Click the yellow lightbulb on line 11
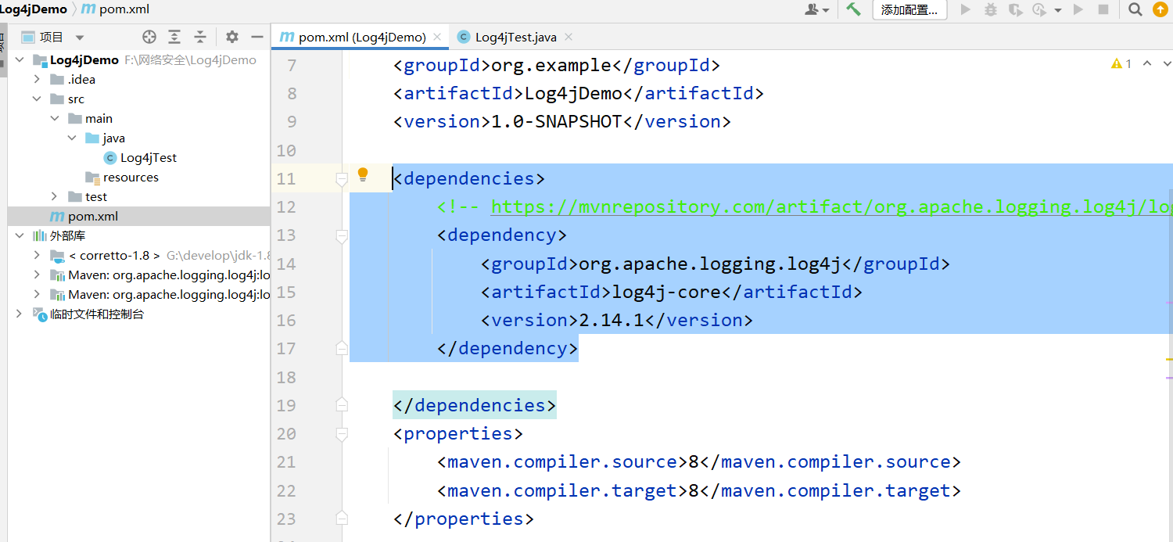This screenshot has height=542, width=1173. [x=363, y=174]
